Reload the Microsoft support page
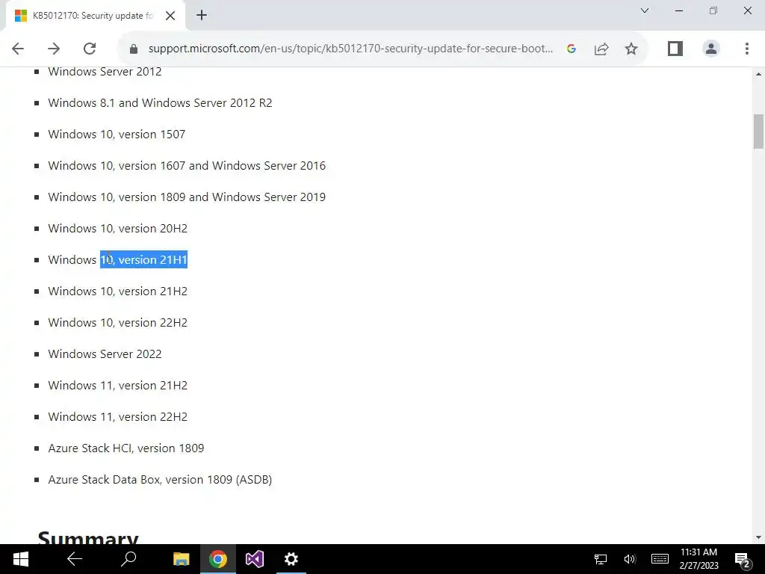 [90, 49]
